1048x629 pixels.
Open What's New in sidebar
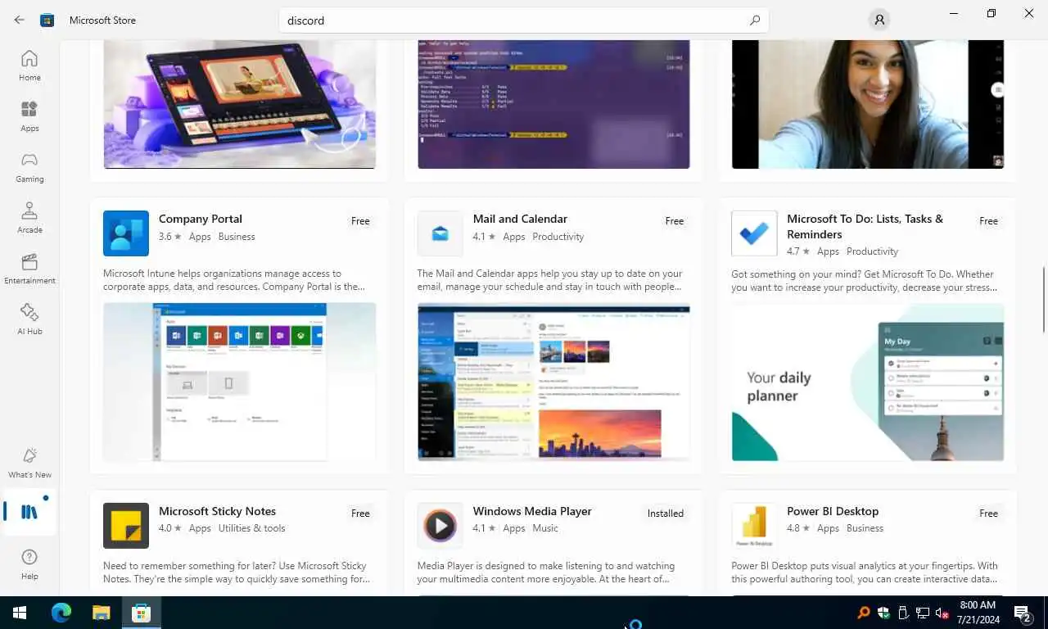[x=29, y=463]
